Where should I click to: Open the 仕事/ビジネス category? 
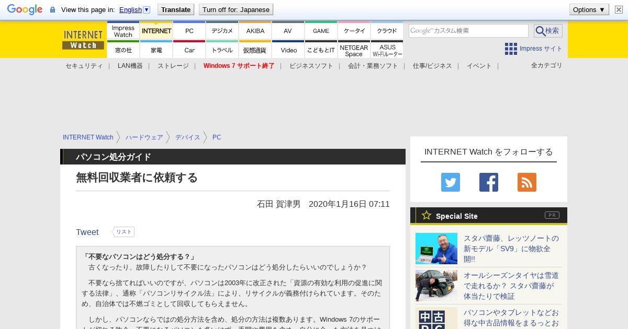pyautogui.click(x=432, y=66)
